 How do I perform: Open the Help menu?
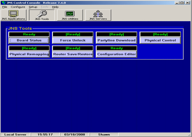[x=55, y=7]
